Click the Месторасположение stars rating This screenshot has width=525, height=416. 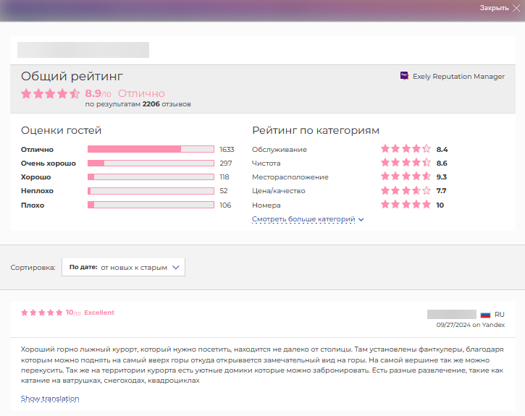click(406, 177)
